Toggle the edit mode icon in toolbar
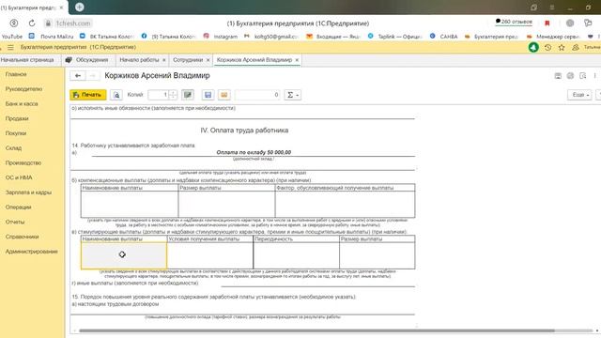 pyautogui.click(x=188, y=95)
